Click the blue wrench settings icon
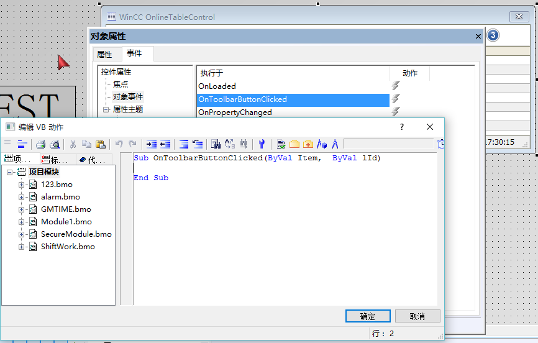 [x=262, y=144]
